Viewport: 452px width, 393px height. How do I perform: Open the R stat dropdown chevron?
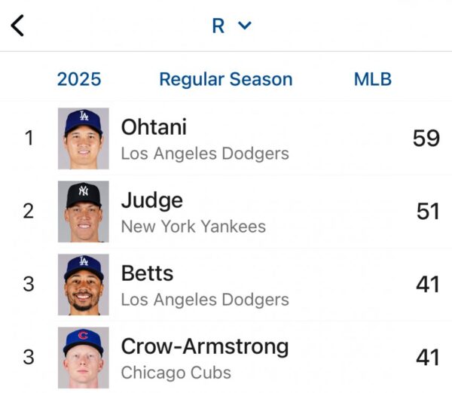244,26
